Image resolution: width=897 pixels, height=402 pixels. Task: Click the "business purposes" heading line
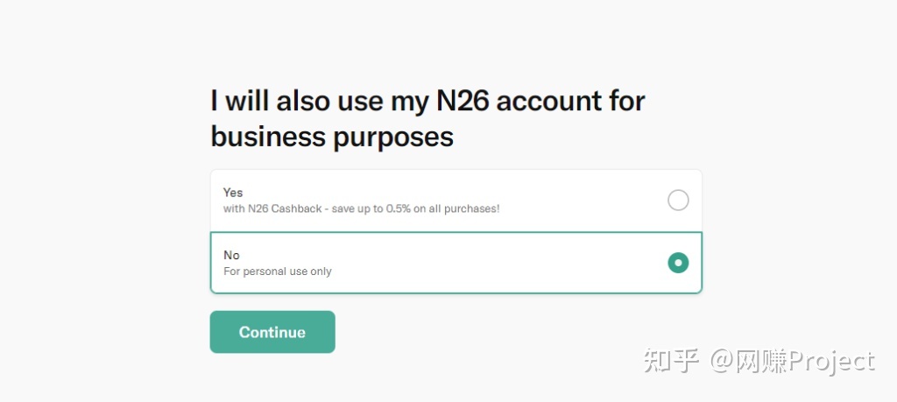point(332,137)
